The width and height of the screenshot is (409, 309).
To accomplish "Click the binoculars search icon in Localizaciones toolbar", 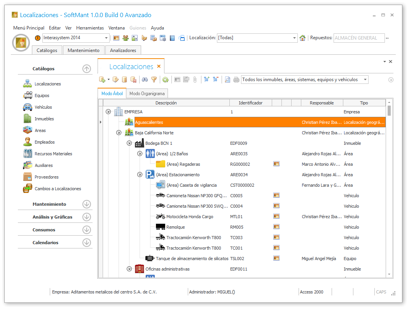I will (145, 80).
